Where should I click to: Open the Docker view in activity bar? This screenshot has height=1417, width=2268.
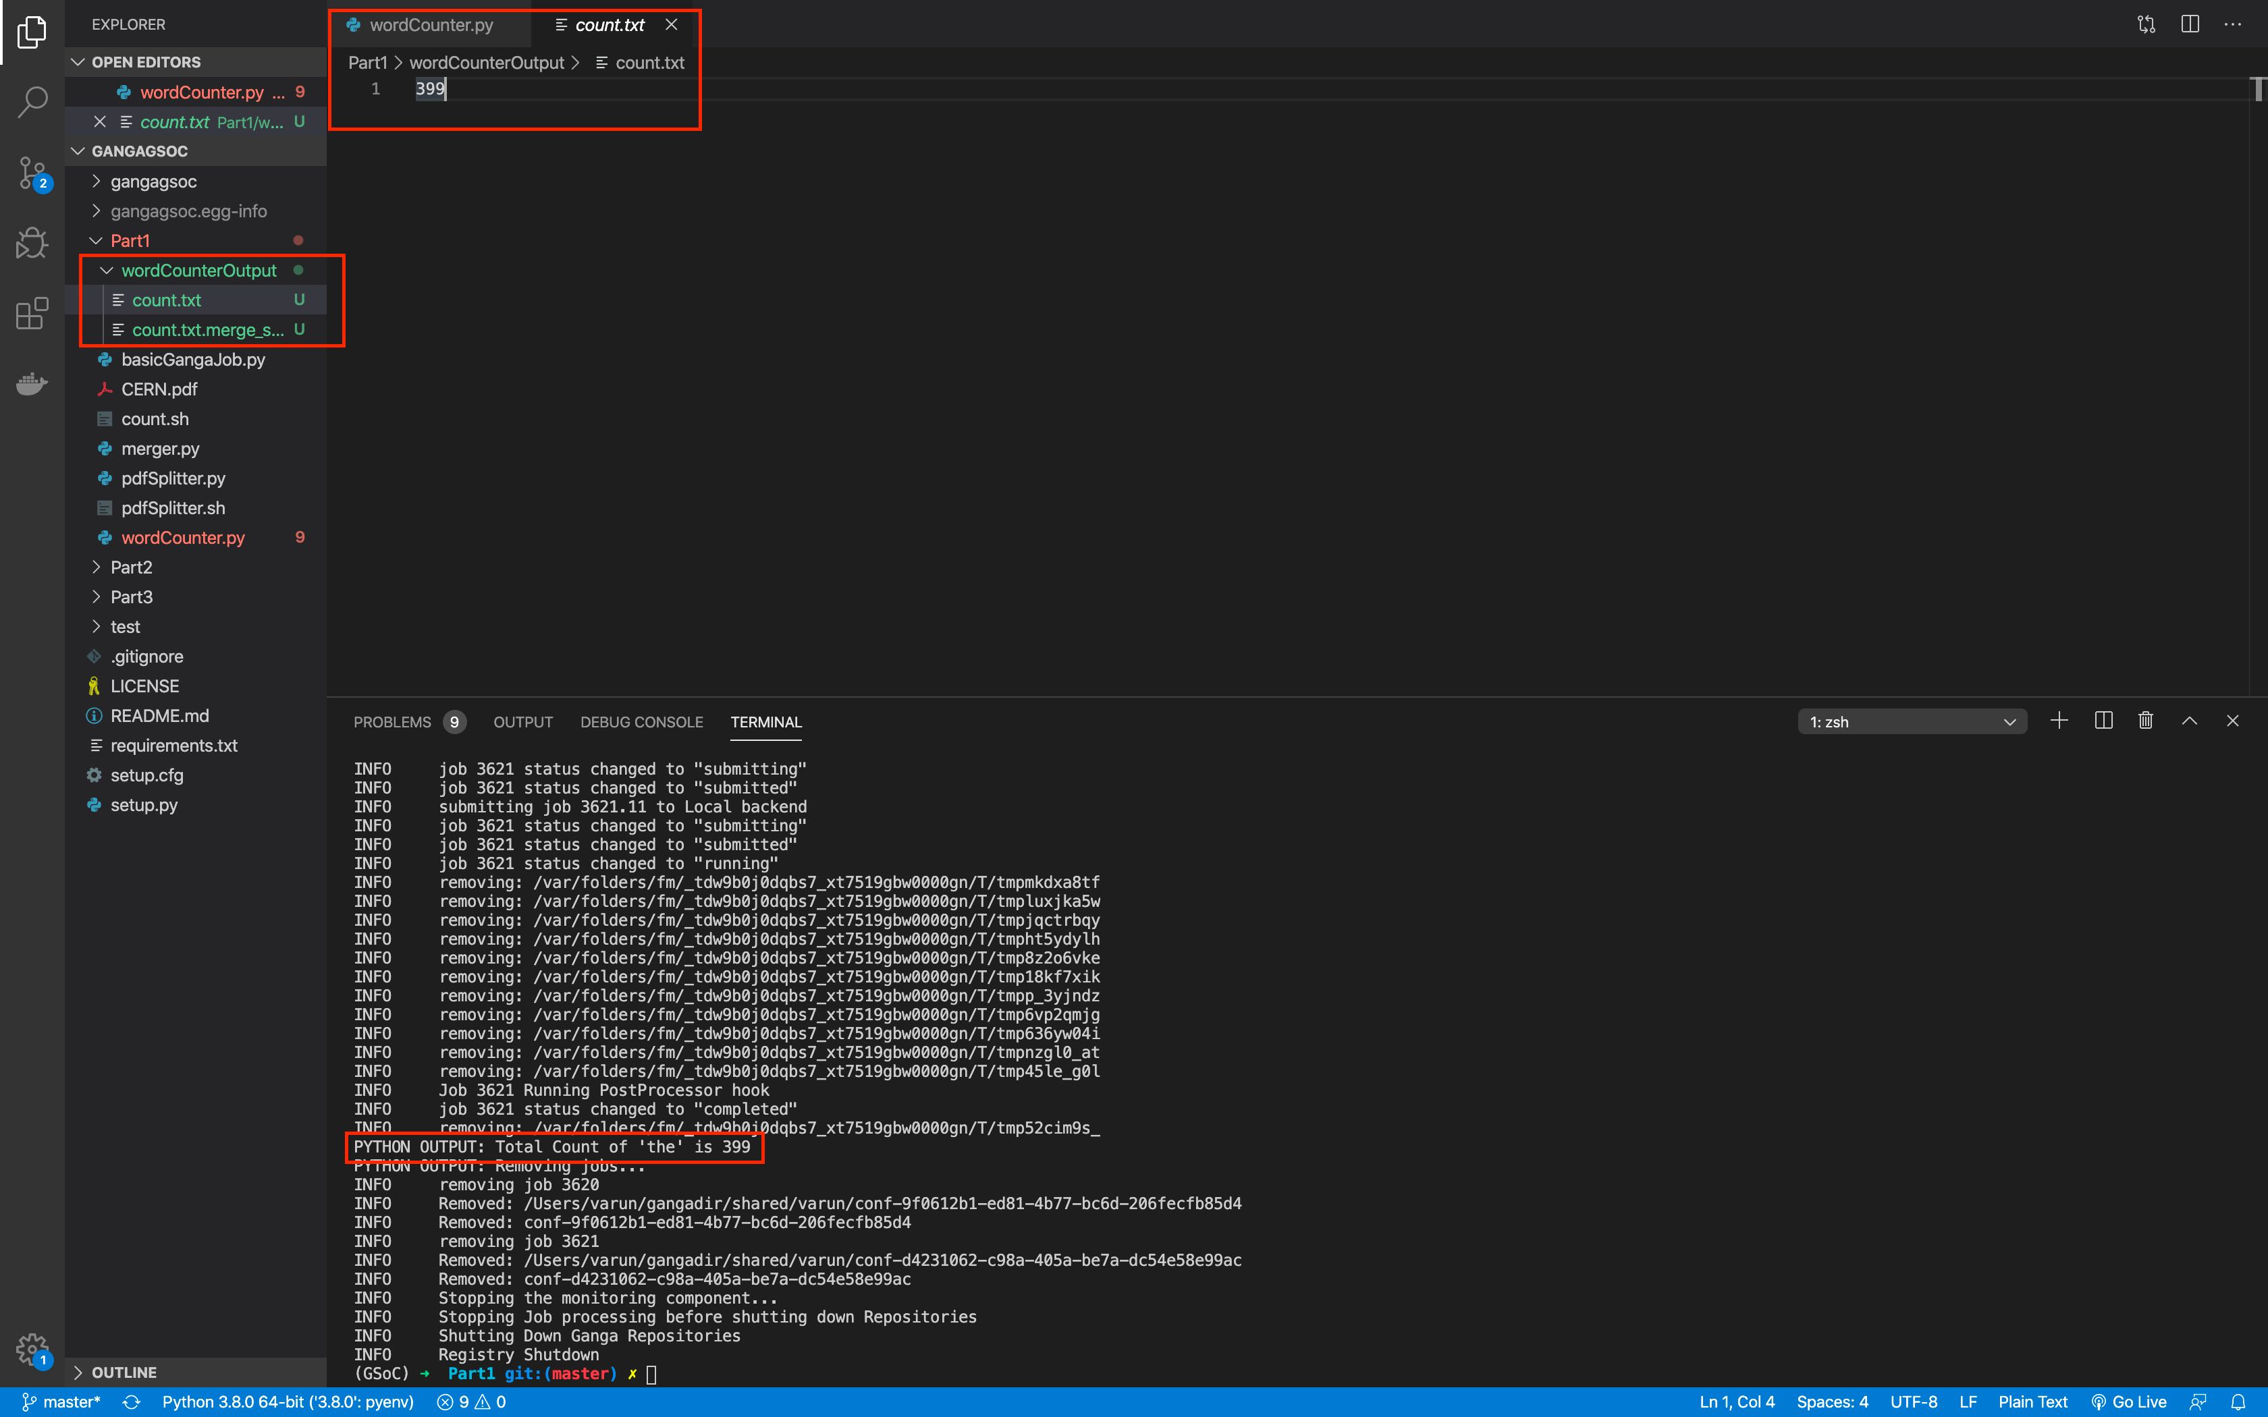(32, 383)
